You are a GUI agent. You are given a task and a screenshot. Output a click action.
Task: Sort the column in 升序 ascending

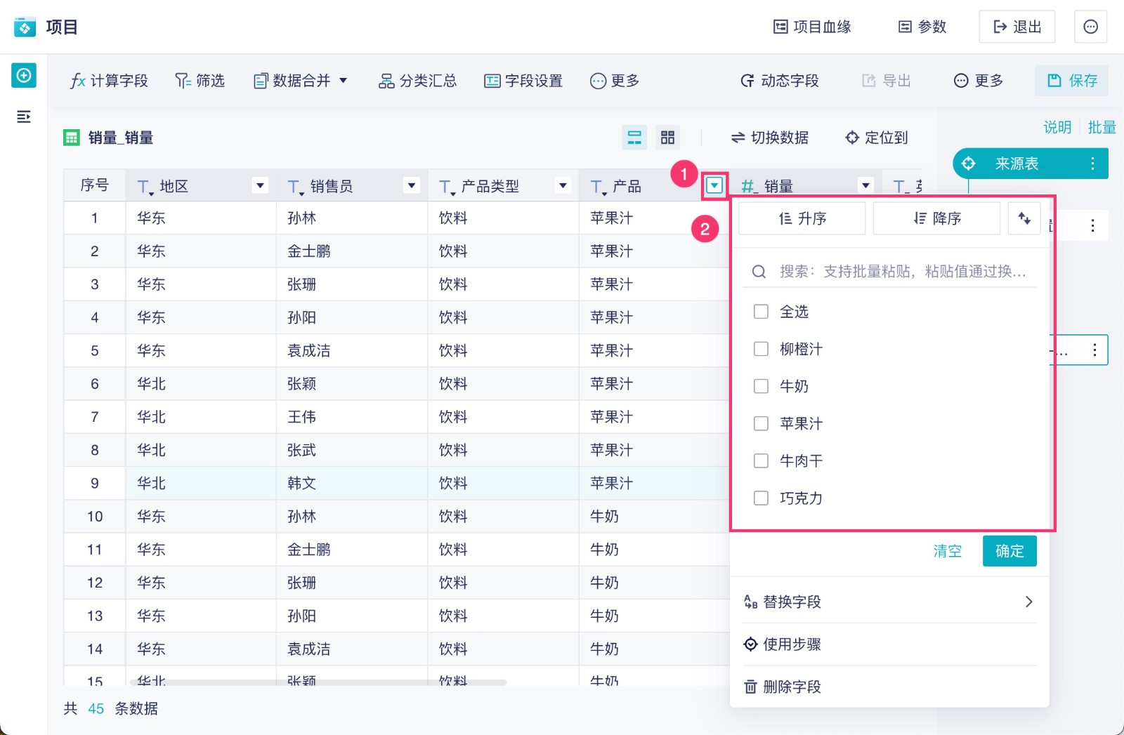(802, 218)
